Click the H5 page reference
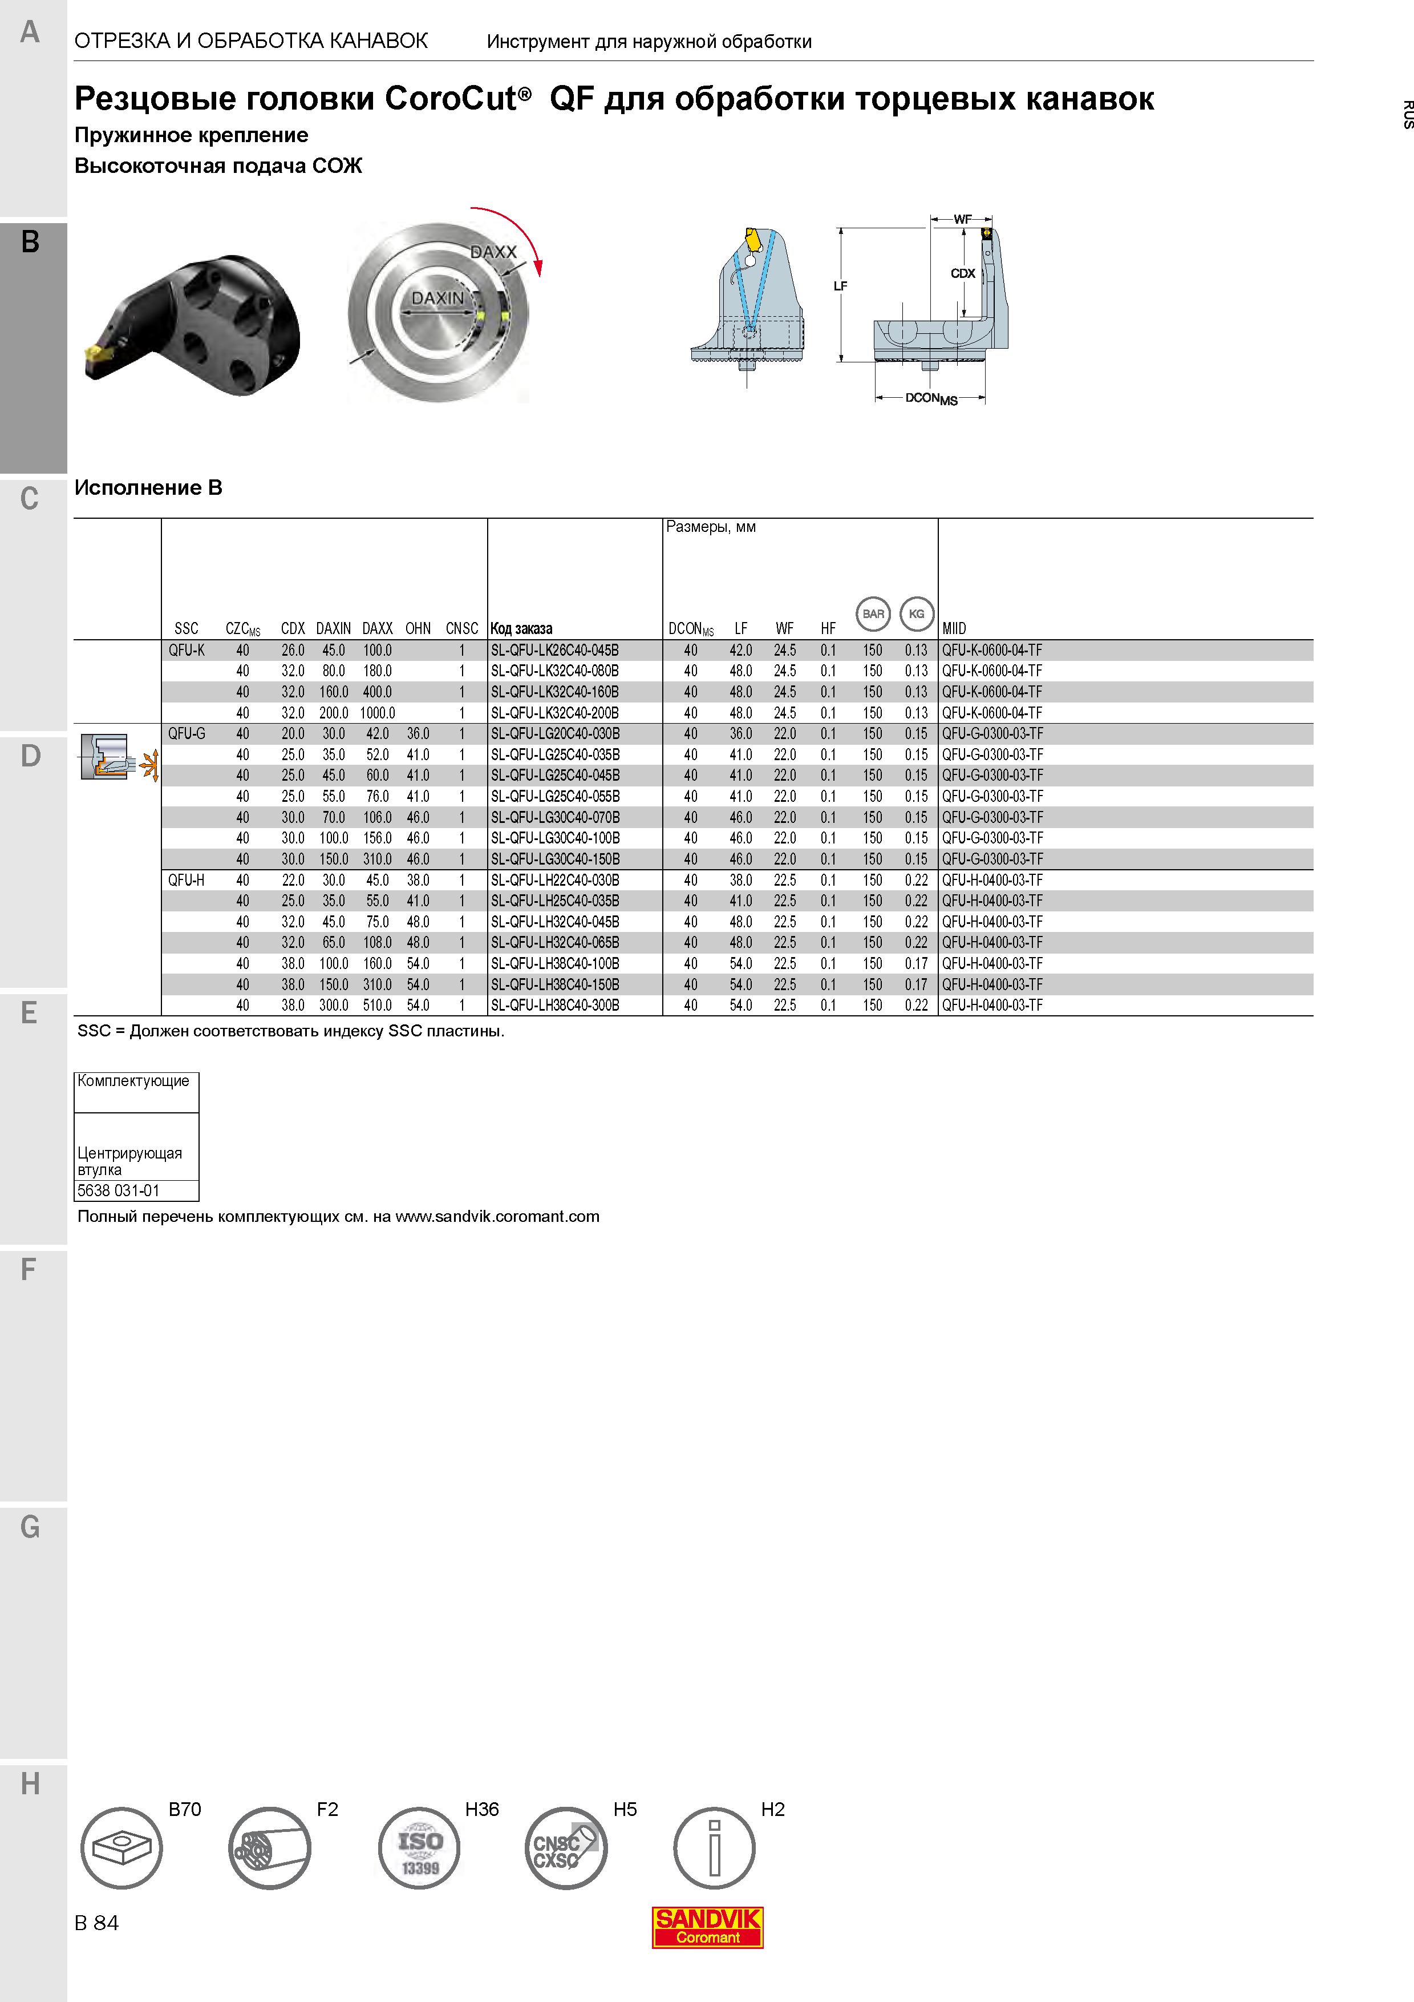Screen dimensions: 1414x2002 pyautogui.click(x=626, y=1809)
